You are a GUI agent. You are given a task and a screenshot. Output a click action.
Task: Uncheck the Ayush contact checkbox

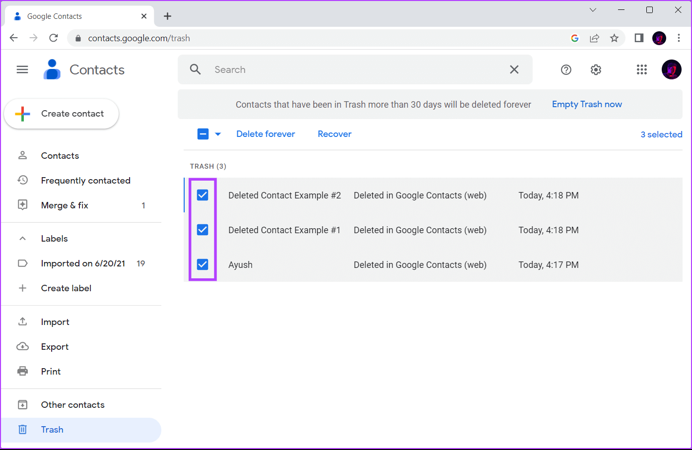point(203,264)
